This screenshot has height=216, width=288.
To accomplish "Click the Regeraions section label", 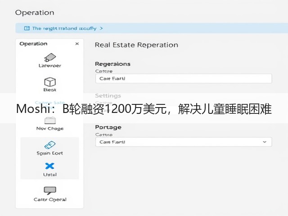I will (112, 64).
